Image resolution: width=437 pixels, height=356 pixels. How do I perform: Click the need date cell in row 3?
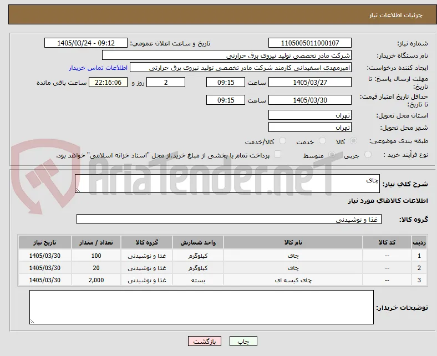point(45,280)
